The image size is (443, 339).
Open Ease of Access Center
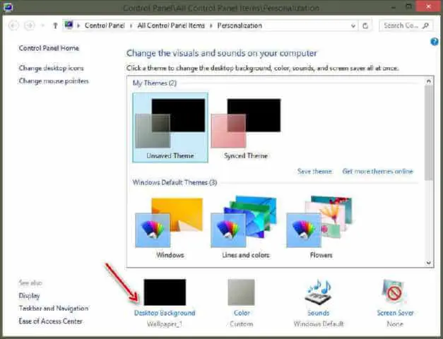51,321
